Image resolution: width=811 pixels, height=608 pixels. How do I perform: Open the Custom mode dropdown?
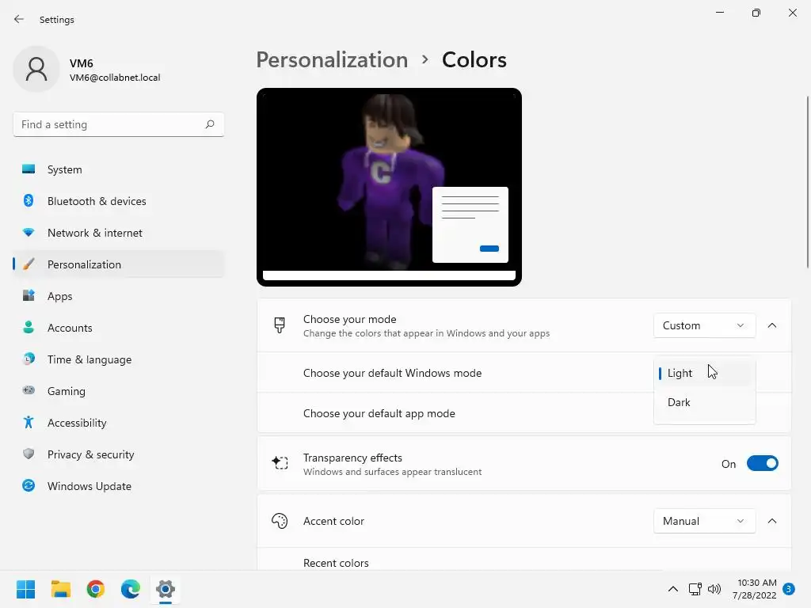pos(704,325)
